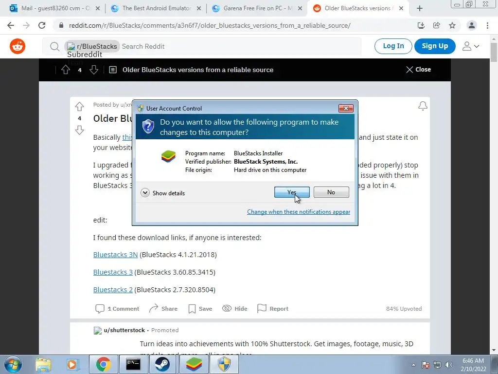Image resolution: width=498 pixels, height=374 pixels.
Task: Click the install app icon in address bar
Action: coord(421,25)
